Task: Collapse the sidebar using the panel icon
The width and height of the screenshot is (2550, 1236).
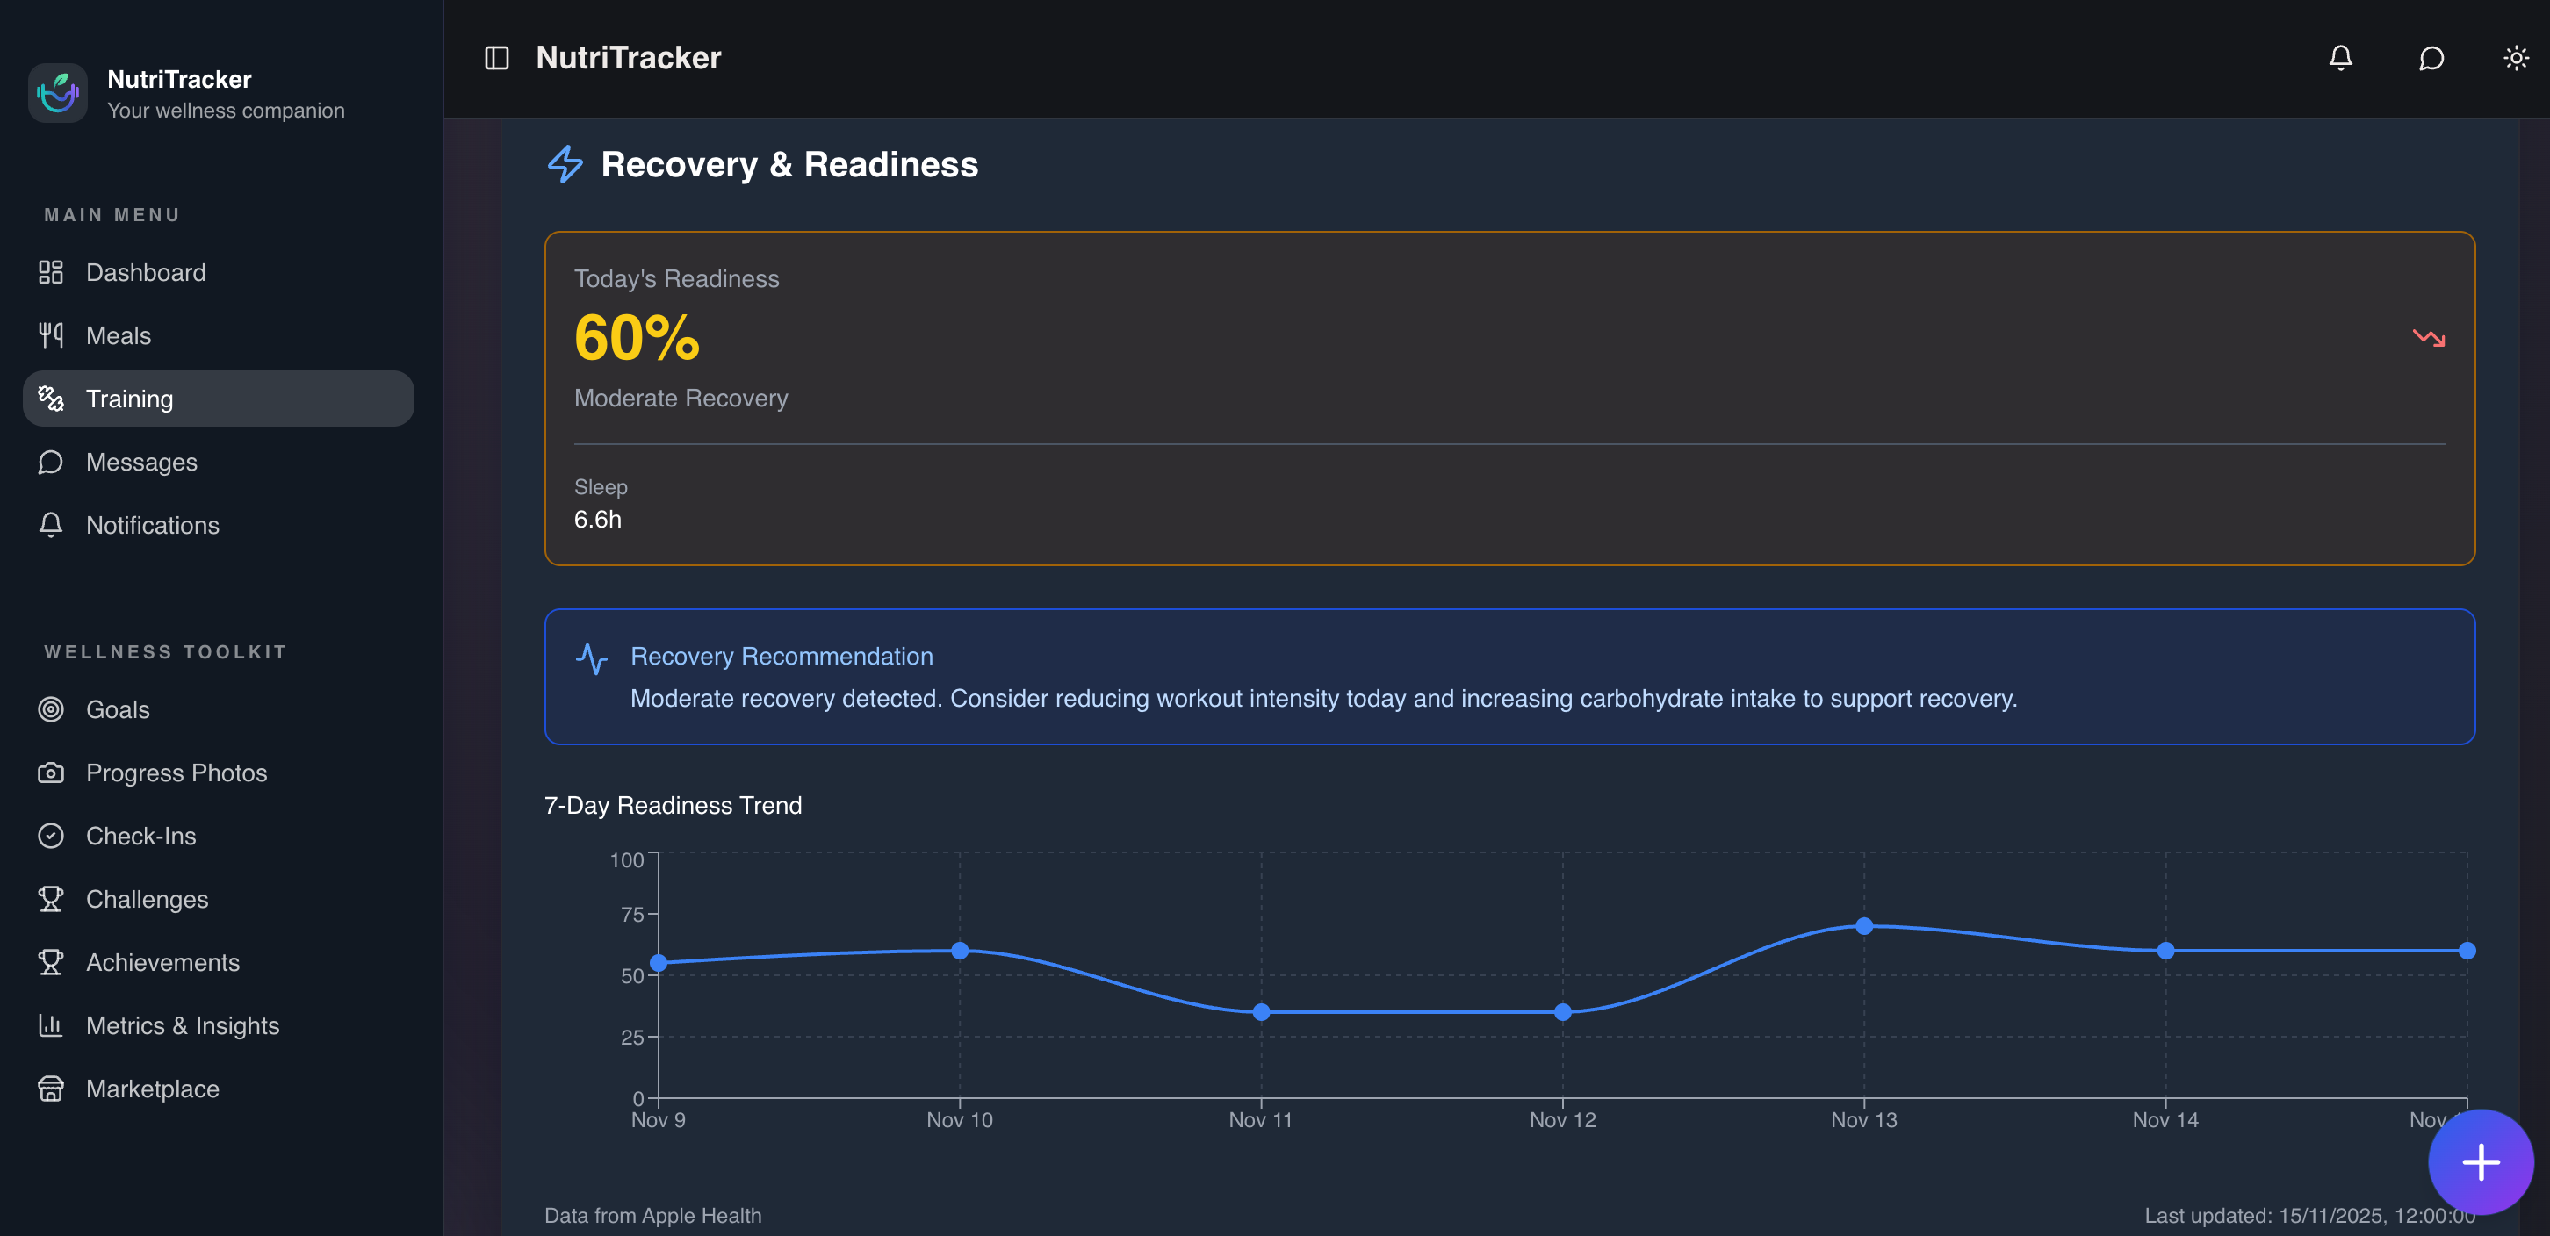Action: click(x=497, y=59)
